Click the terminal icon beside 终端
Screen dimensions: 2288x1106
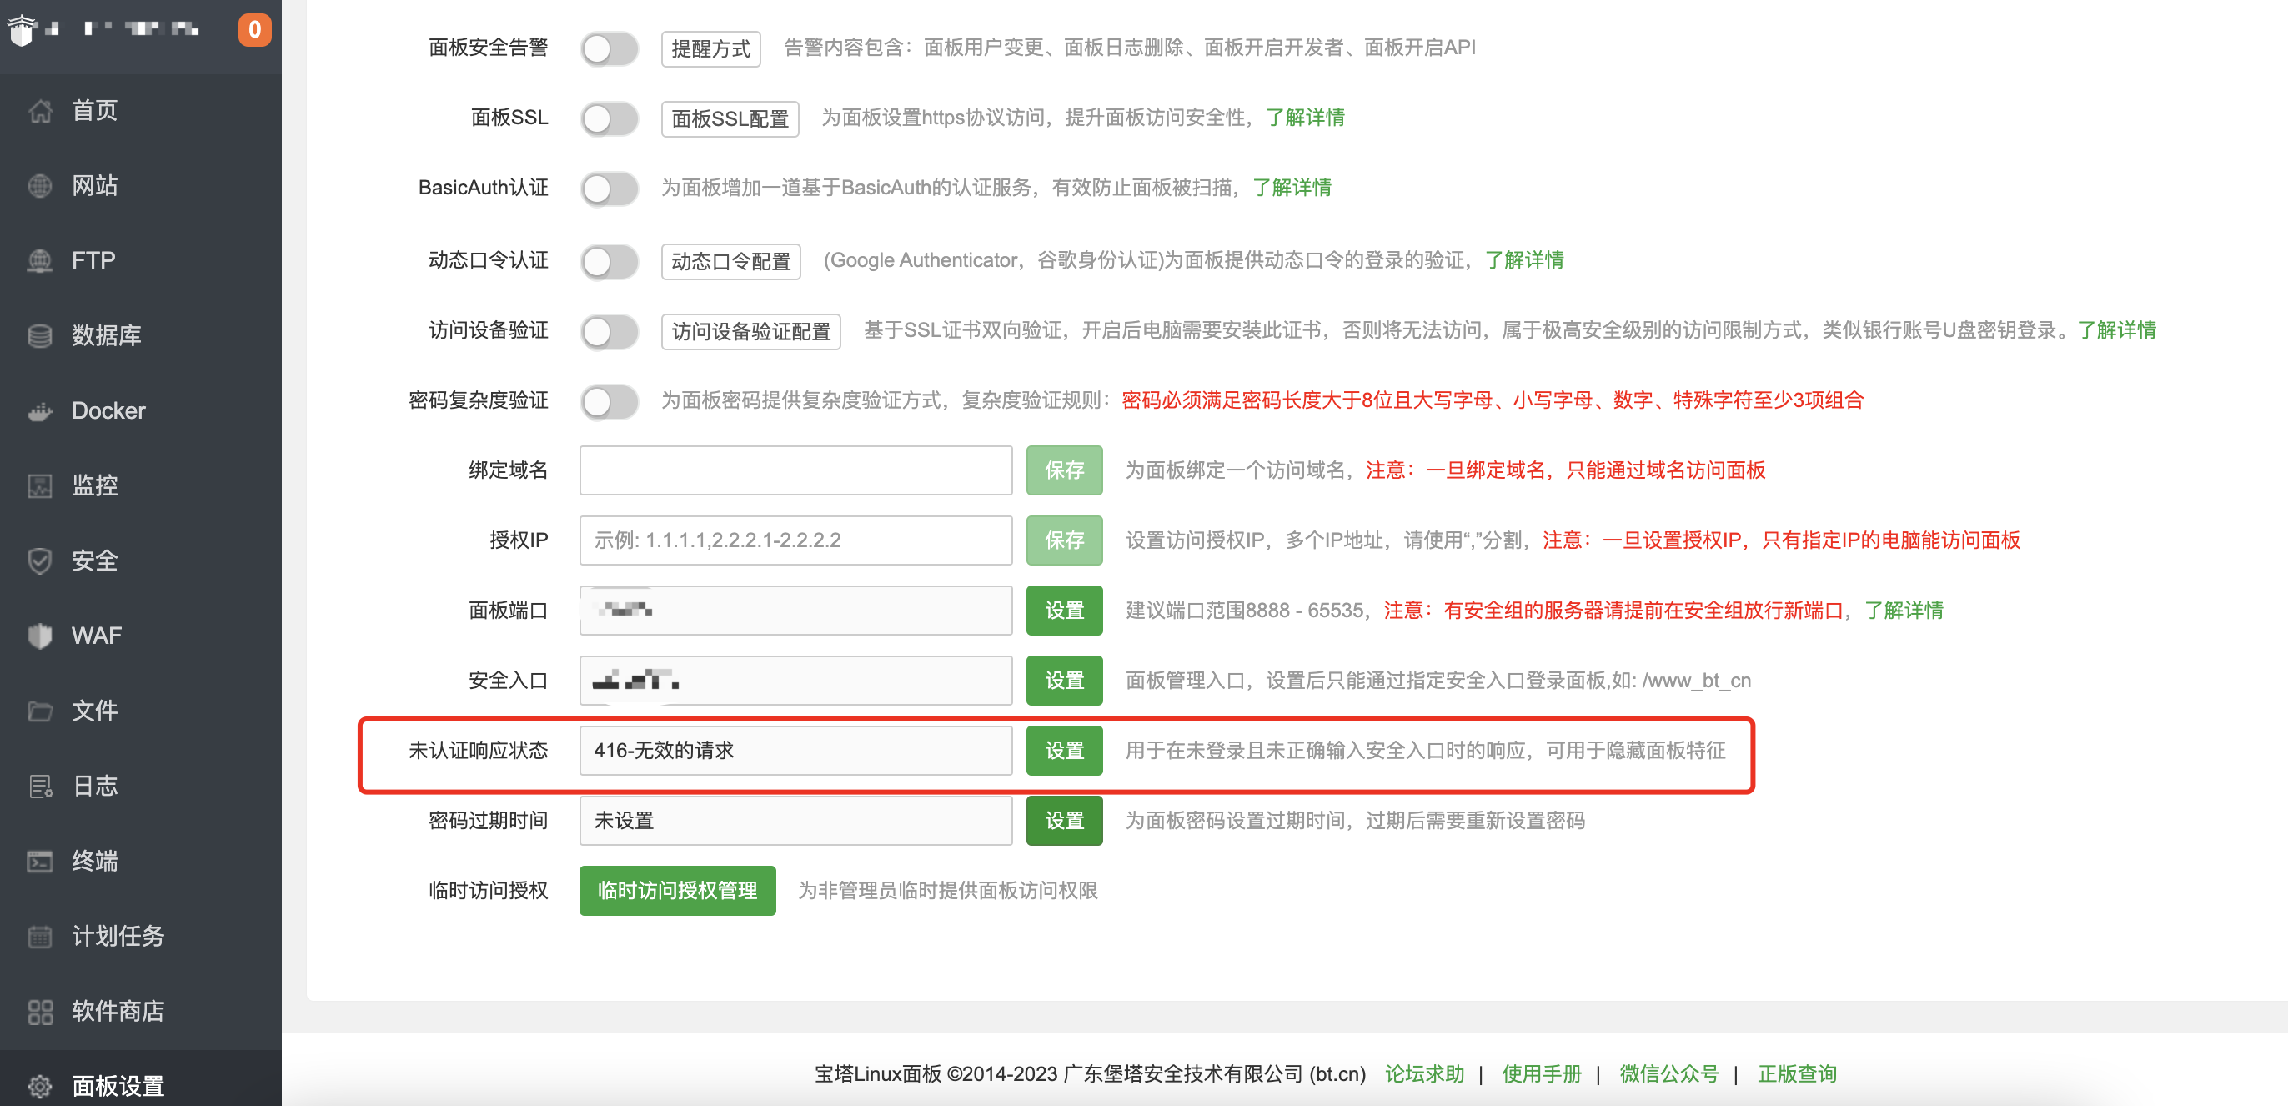40,861
